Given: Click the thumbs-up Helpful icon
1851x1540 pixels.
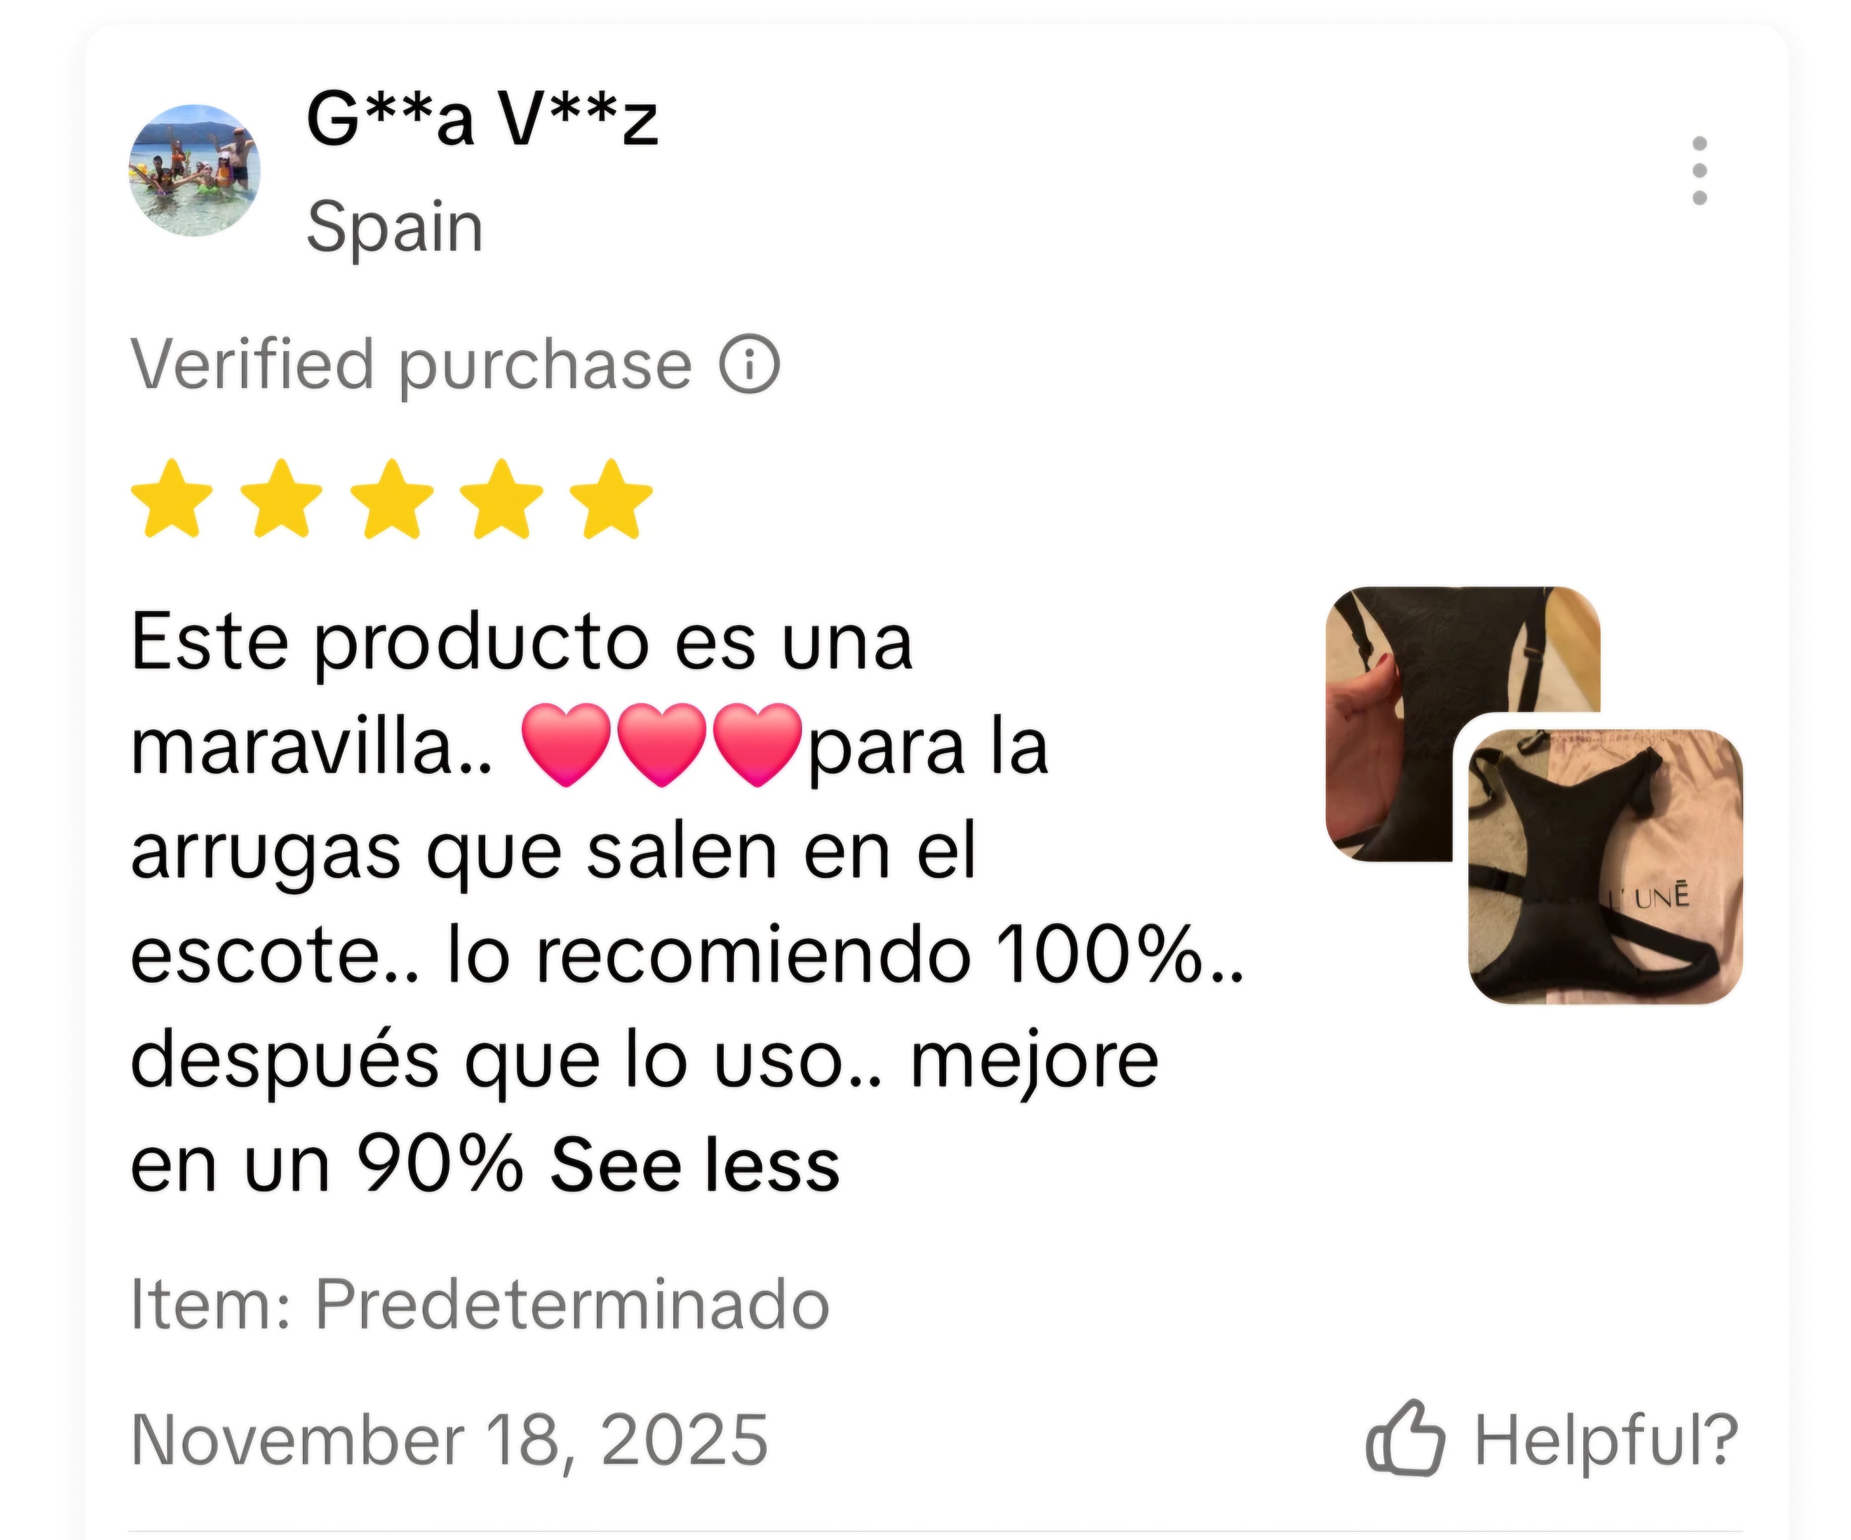Looking at the screenshot, I should click(x=1405, y=1440).
